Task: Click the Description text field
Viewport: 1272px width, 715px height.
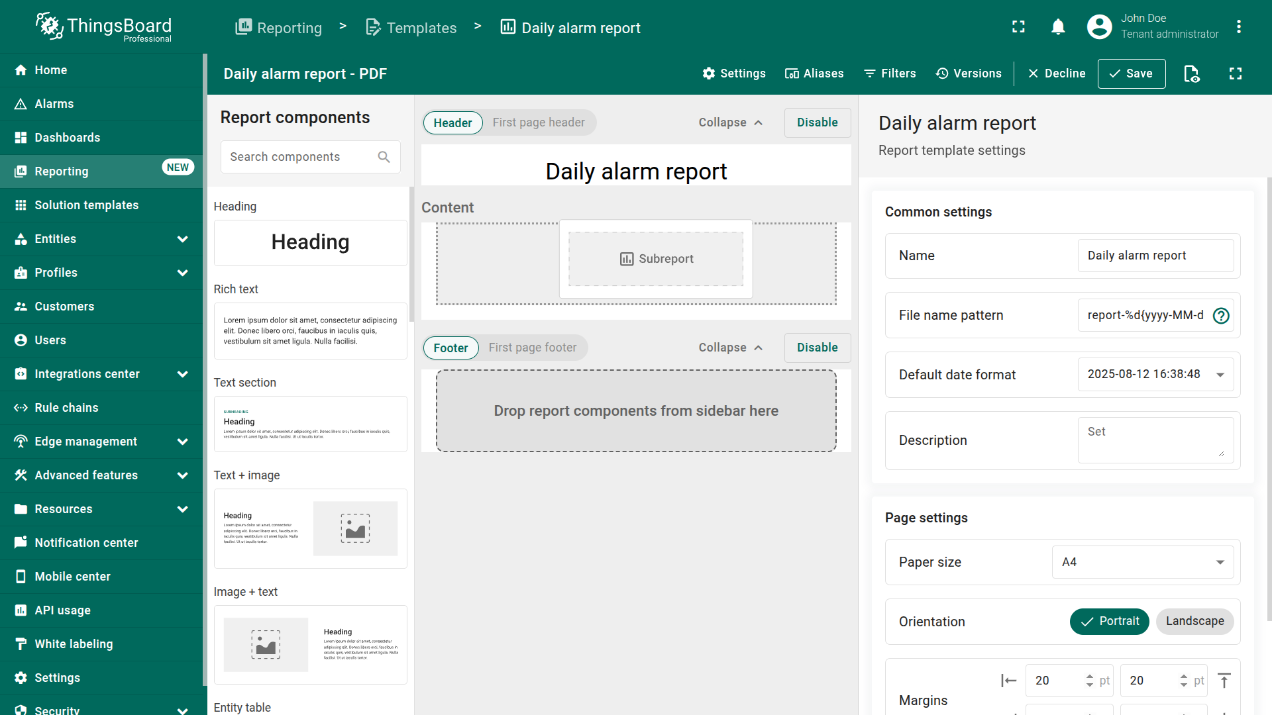Action: click(x=1155, y=440)
